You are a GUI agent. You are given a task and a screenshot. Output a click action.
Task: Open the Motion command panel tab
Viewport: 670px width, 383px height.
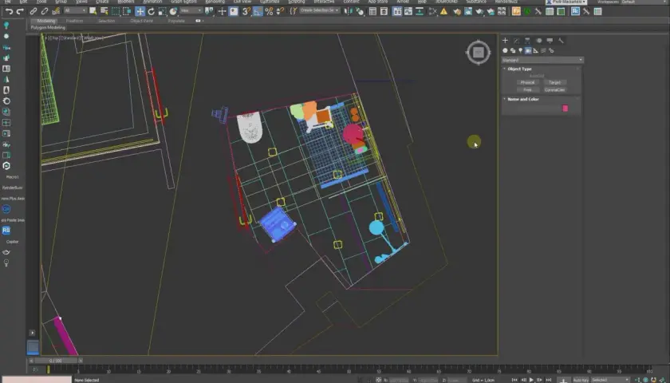tap(539, 40)
